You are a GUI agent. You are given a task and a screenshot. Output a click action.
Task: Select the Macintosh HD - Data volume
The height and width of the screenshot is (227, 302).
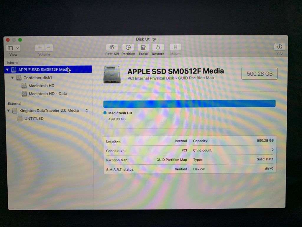click(48, 94)
